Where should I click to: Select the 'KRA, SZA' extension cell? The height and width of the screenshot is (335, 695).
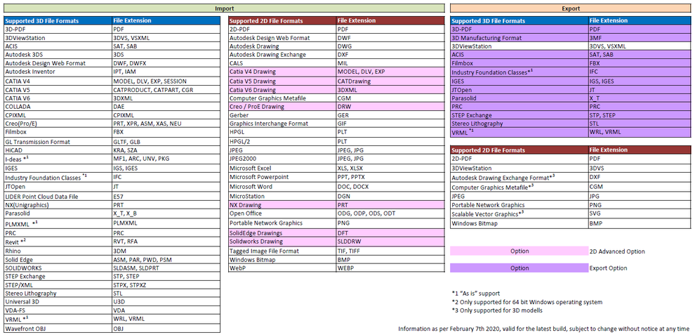click(166, 150)
